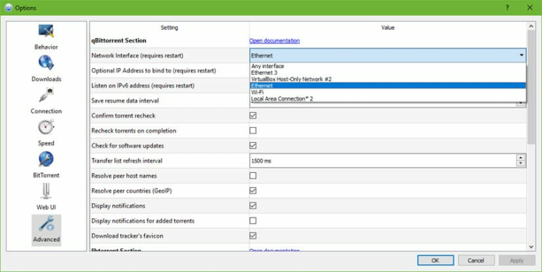The width and height of the screenshot is (542, 272).
Task: Click the help question mark icon
Action: (x=507, y=8)
